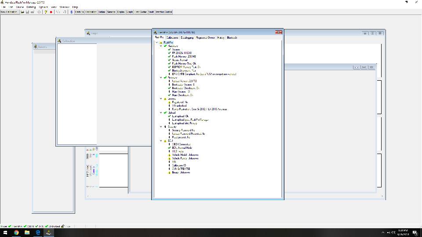Click the save disk icon in toolbar

[x=27, y=12]
